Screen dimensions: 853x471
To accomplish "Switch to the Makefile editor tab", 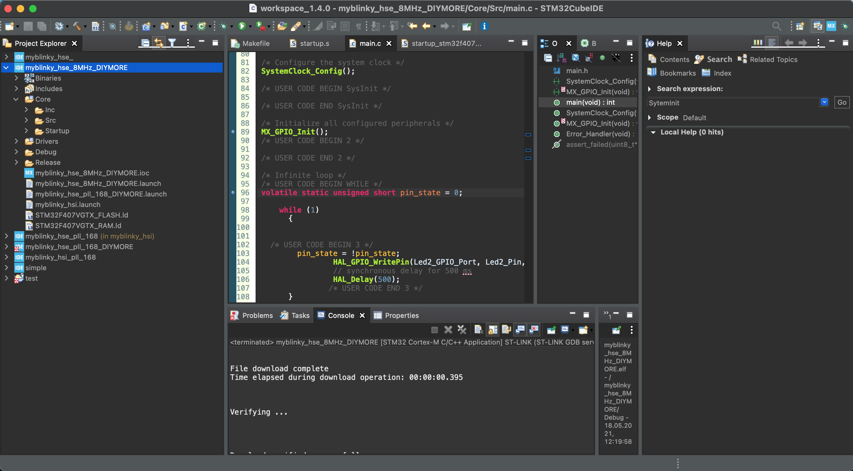I will pos(251,43).
